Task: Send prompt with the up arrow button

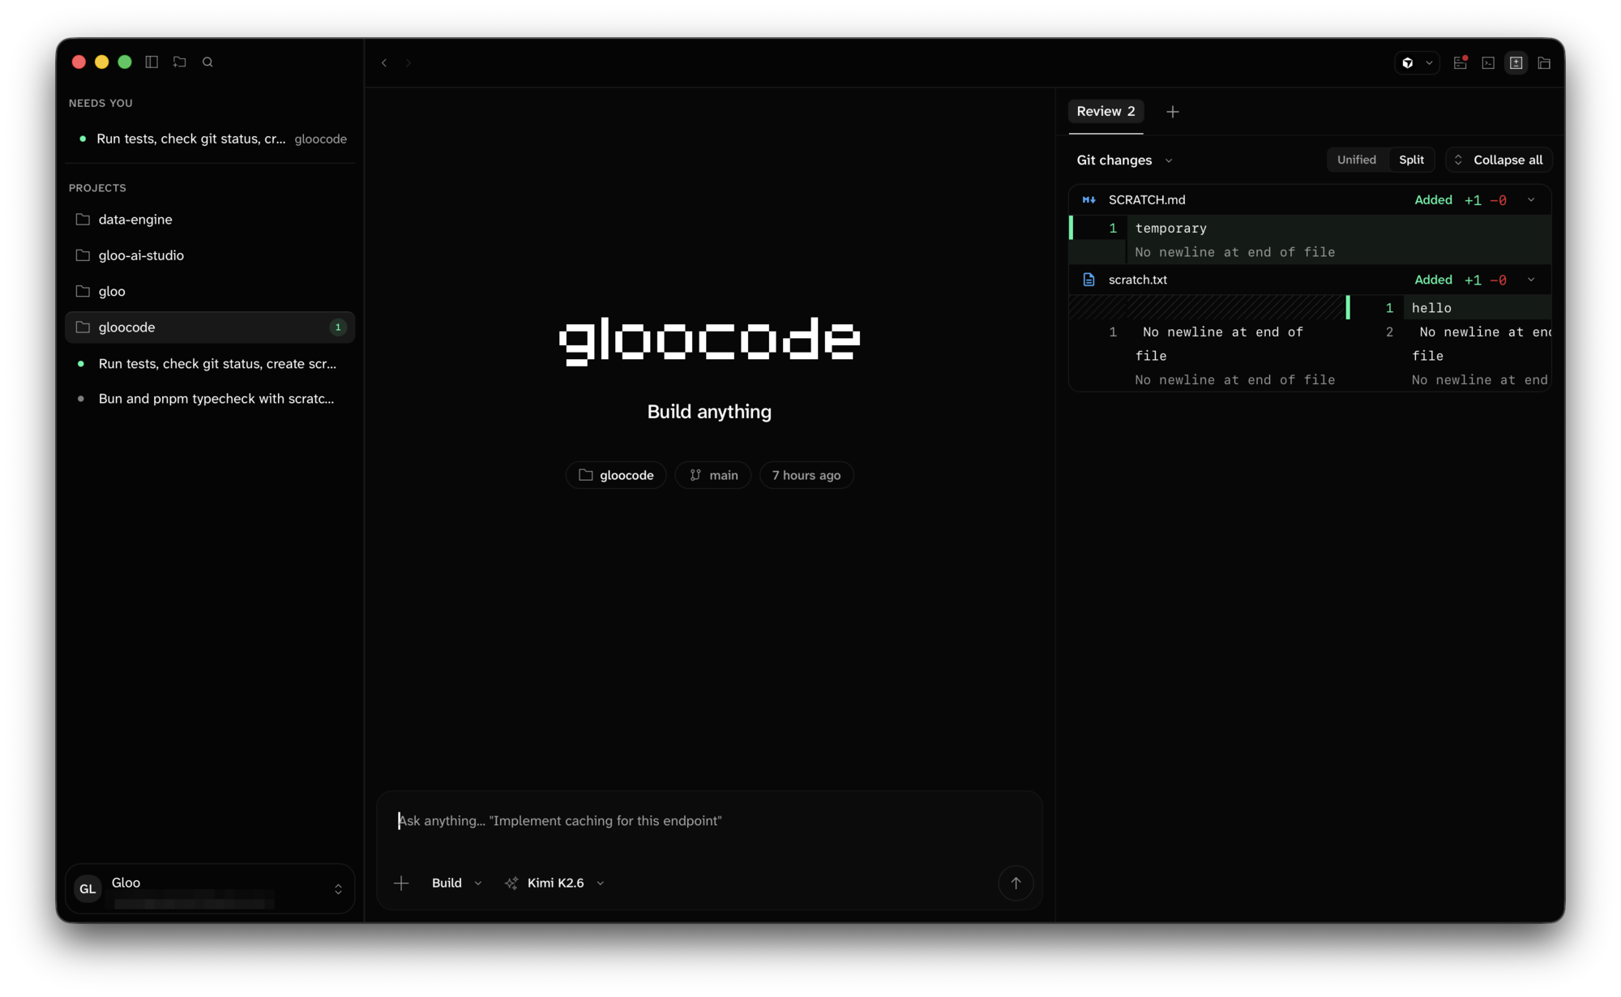Action: pos(1016,883)
